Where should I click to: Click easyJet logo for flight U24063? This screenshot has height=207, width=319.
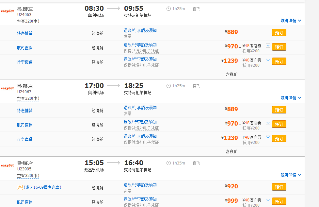7,11
